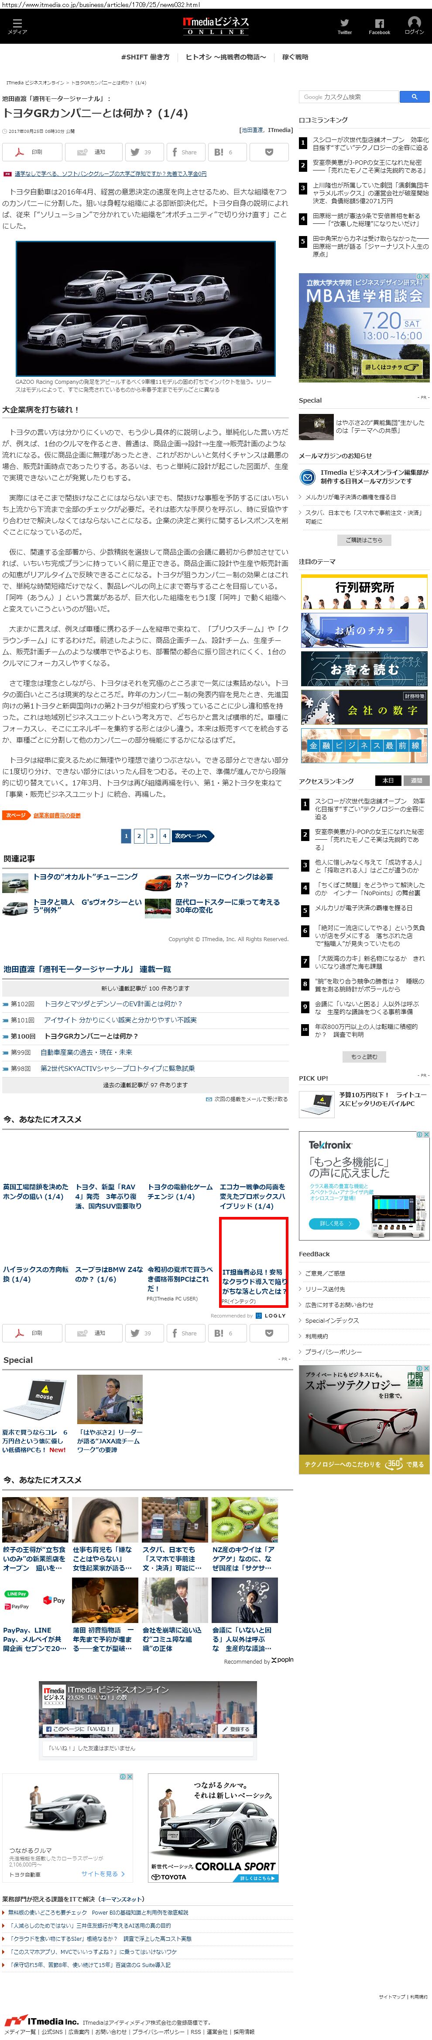
Task: Click the サイトマップ footer link
Action: (x=392, y=1996)
